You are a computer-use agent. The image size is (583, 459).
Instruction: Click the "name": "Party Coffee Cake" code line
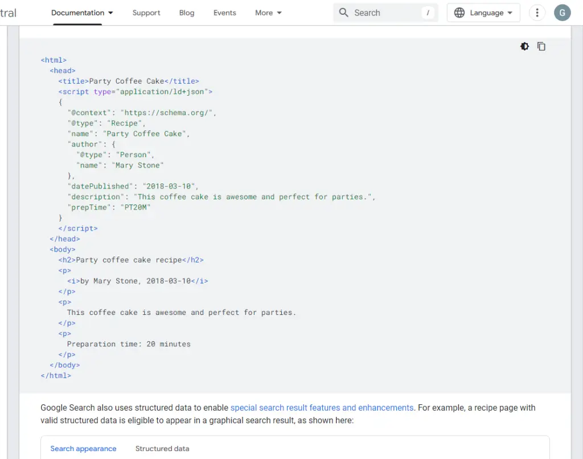tap(128, 133)
